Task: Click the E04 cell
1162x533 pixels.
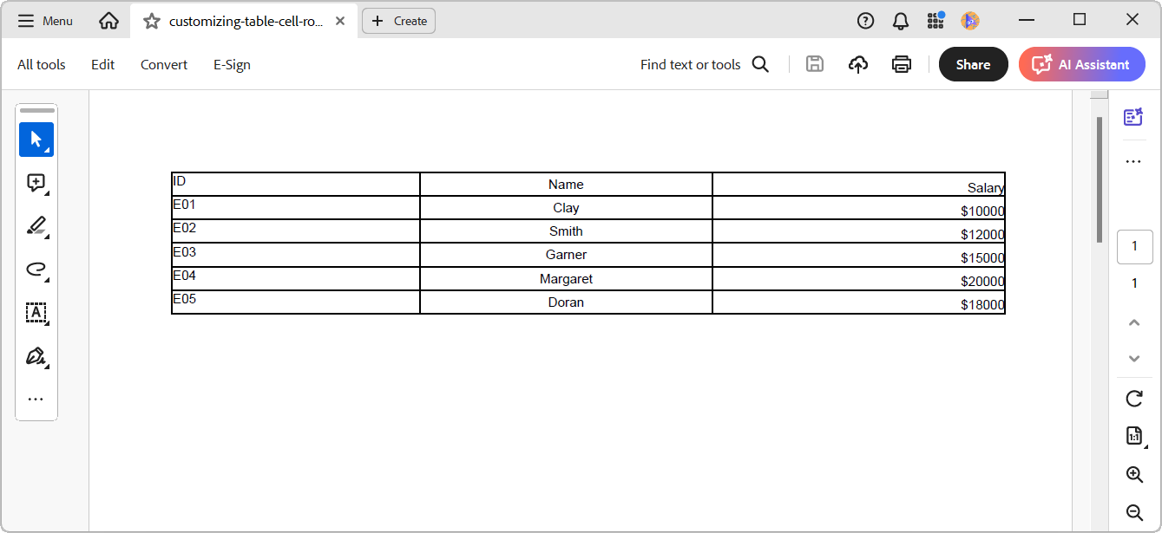Action: tap(296, 278)
